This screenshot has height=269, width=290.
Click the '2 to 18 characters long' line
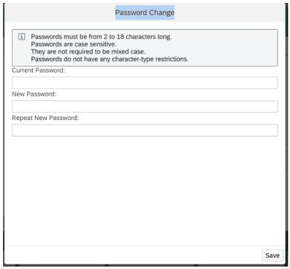click(101, 37)
